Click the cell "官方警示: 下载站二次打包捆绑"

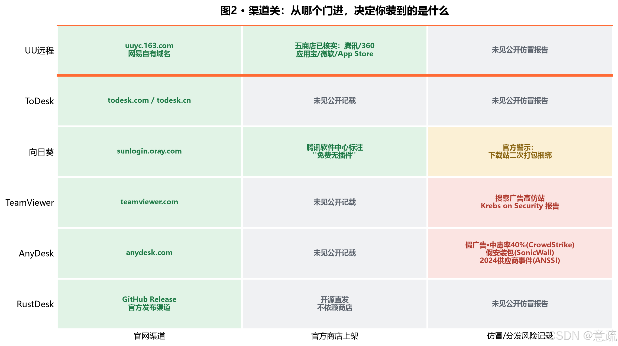click(520, 152)
